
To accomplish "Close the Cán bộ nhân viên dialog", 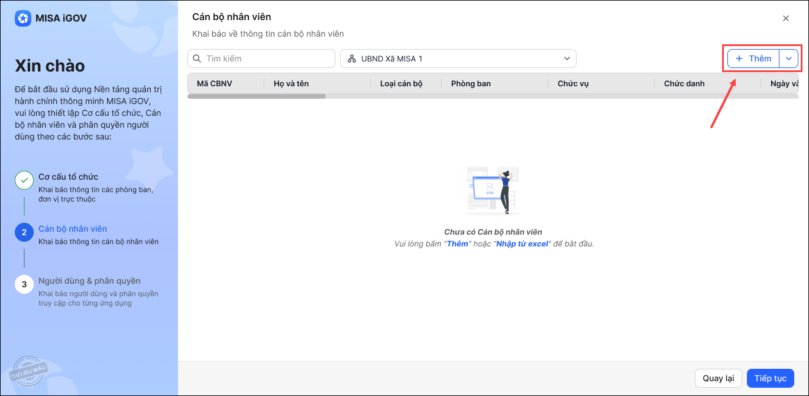I will (x=786, y=18).
